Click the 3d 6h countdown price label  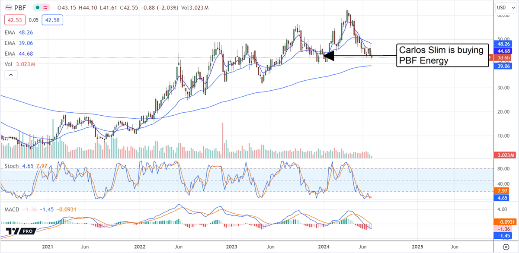click(x=503, y=58)
